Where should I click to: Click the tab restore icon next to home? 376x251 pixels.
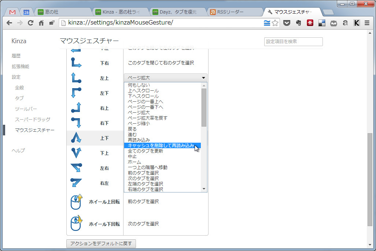[52, 23]
